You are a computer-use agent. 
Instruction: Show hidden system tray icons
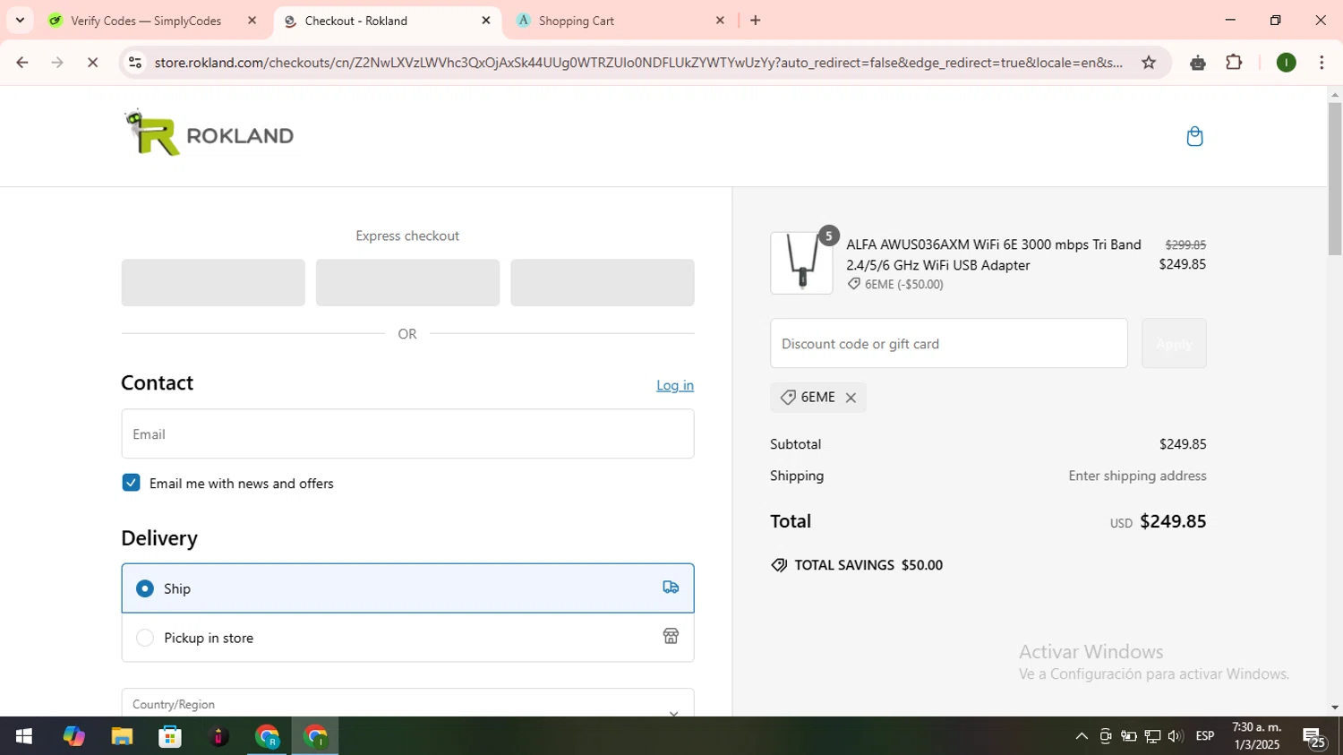point(1082,736)
